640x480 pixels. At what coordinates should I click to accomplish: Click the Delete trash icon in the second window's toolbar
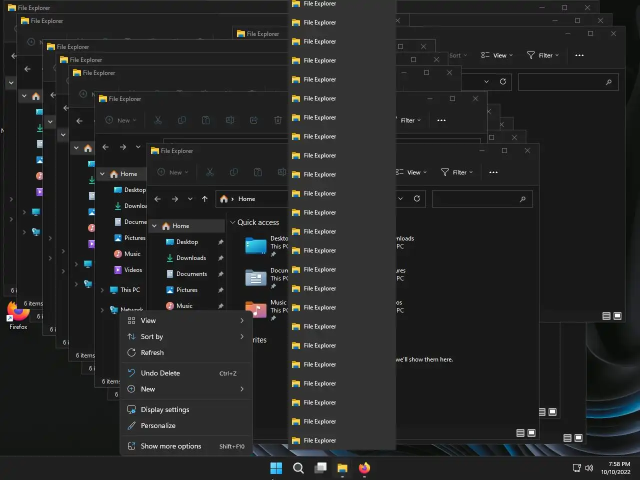(x=278, y=120)
